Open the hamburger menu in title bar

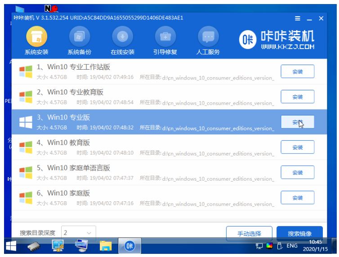coord(298,18)
